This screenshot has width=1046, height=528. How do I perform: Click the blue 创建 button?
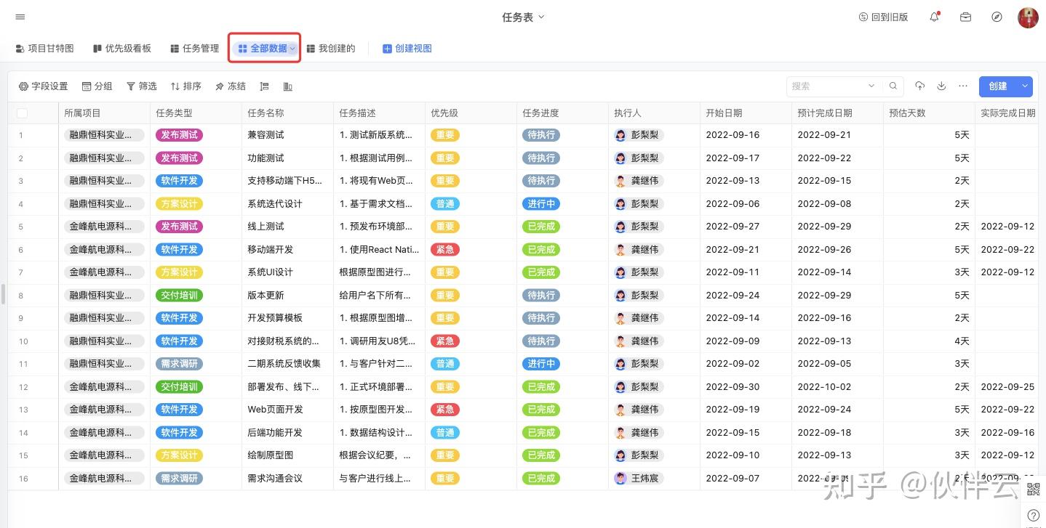998,86
